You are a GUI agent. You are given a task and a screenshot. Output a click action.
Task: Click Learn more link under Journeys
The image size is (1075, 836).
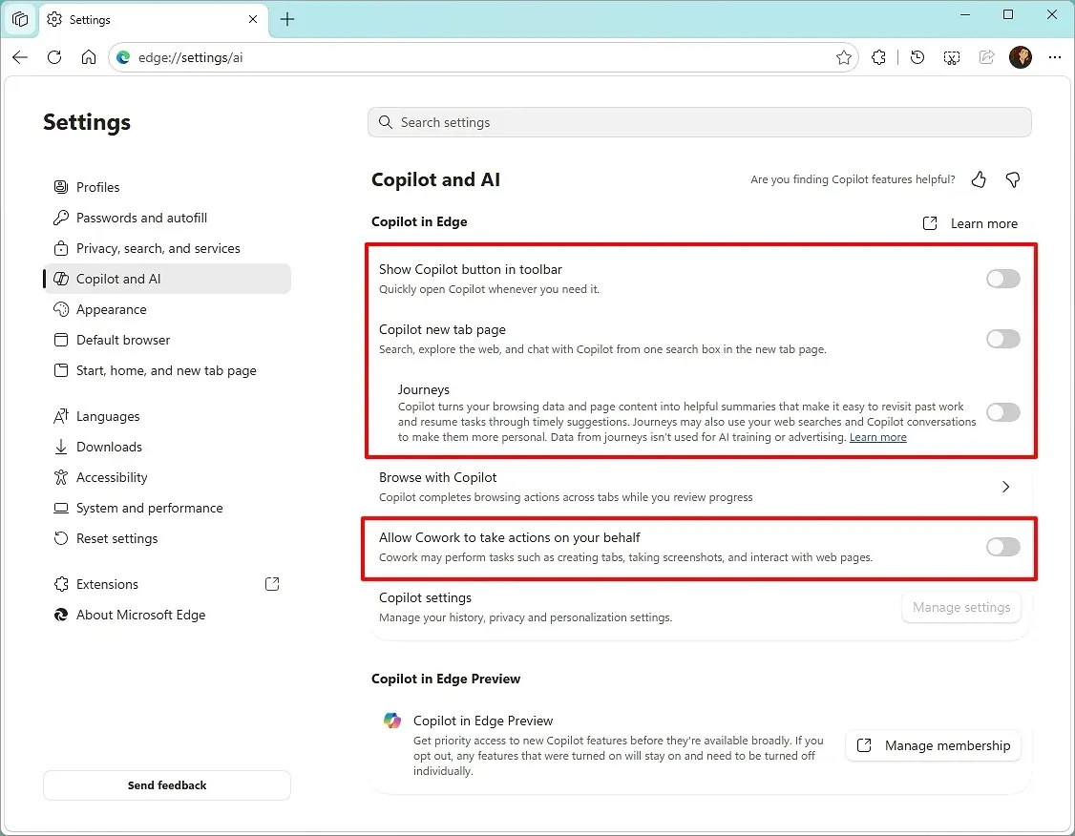877,437
